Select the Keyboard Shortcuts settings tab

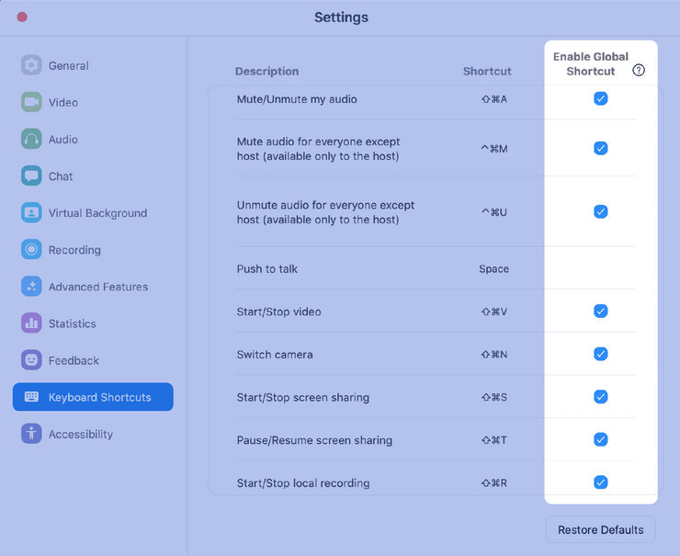click(x=93, y=397)
